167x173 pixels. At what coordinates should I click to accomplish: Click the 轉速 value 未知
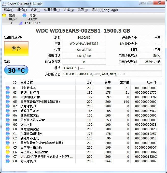click(x=150, y=50)
